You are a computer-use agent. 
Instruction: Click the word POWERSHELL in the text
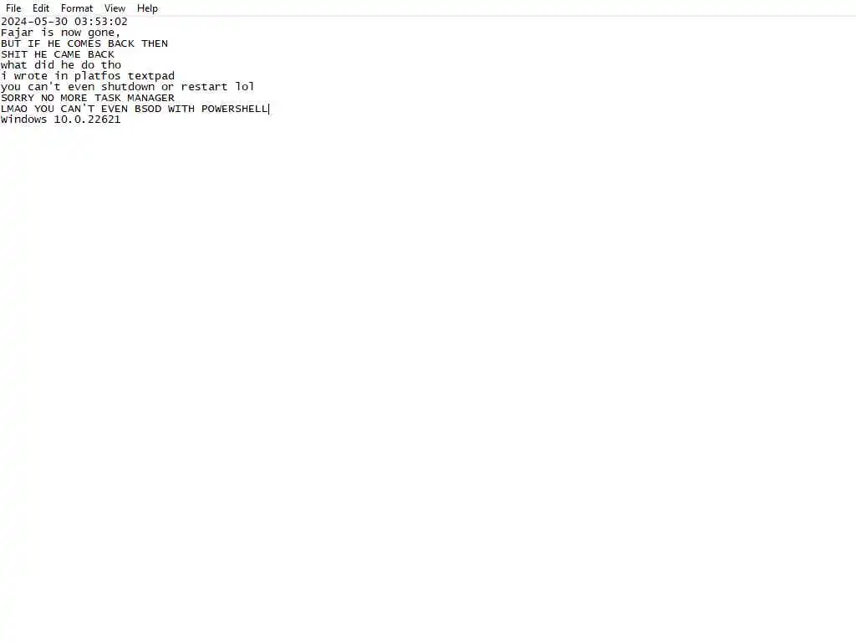pyautogui.click(x=235, y=109)
